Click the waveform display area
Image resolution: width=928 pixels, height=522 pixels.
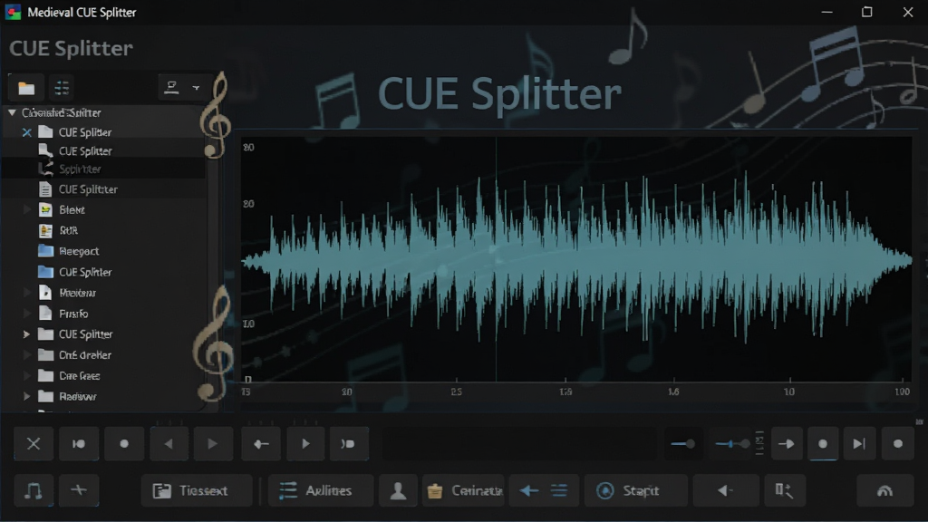click(x=576, y=259)
